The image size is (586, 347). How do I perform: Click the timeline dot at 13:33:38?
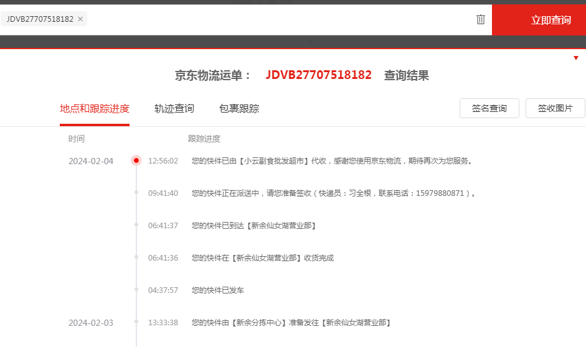click(136, 322)
